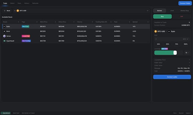The height and width of the screenshot is (115, 193).
Task: Click the leverage value box showing 15
Action: point(187,53)
